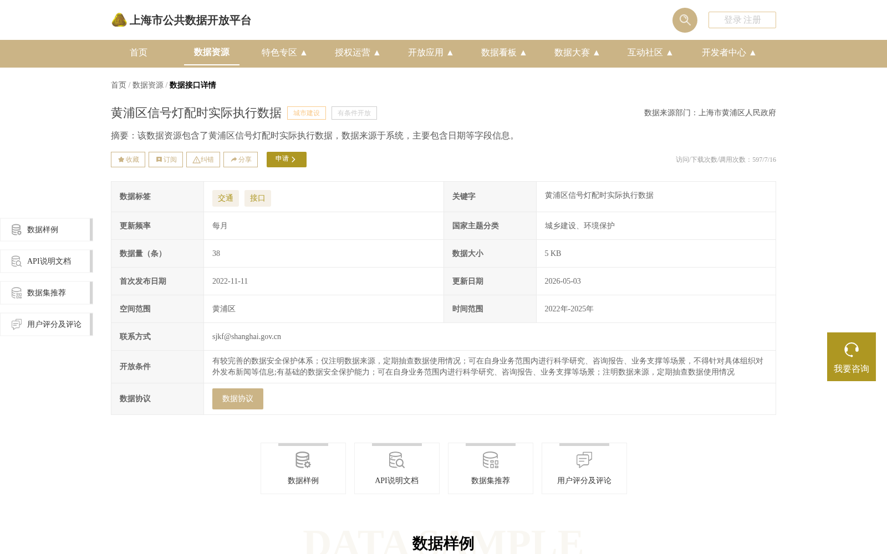Click the 城市建设 category tag
Image resolution: width=887 pixels, height=554 pixels.
click(307, 113)
